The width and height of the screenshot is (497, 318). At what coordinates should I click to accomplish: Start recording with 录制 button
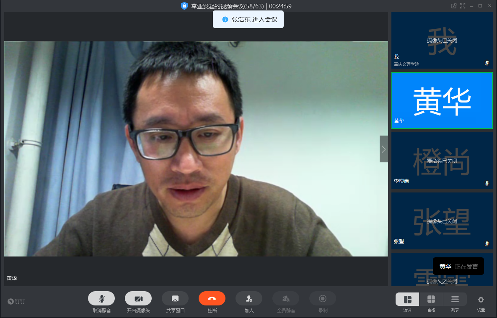(323, 298)
